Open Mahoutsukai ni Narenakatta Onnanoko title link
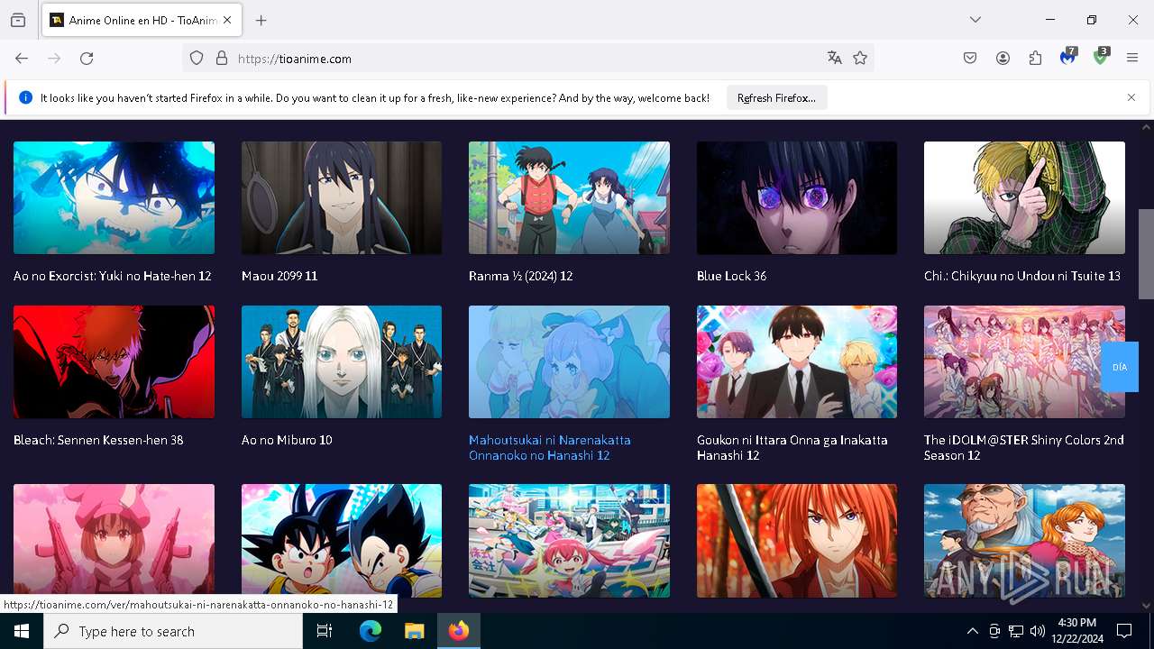 coord(550,448)
